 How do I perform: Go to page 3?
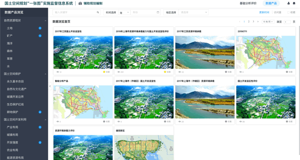[x=253, y=22]
